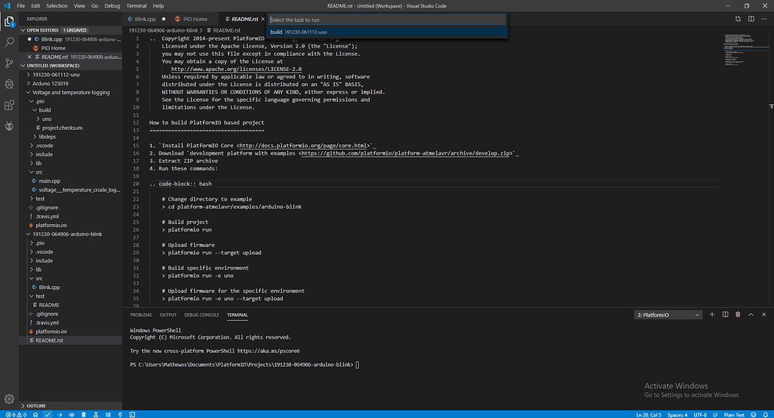
Task: Switch to the PIO Home tab
Action: click(x=195, y=19)
